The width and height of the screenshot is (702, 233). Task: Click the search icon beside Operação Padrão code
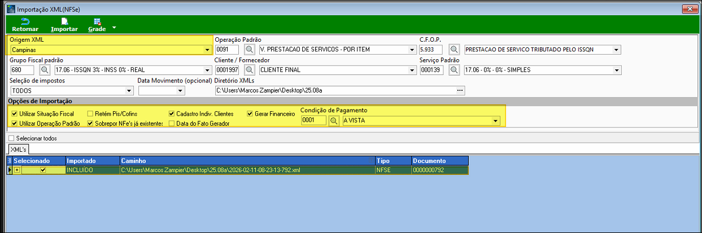coord(249,50)
